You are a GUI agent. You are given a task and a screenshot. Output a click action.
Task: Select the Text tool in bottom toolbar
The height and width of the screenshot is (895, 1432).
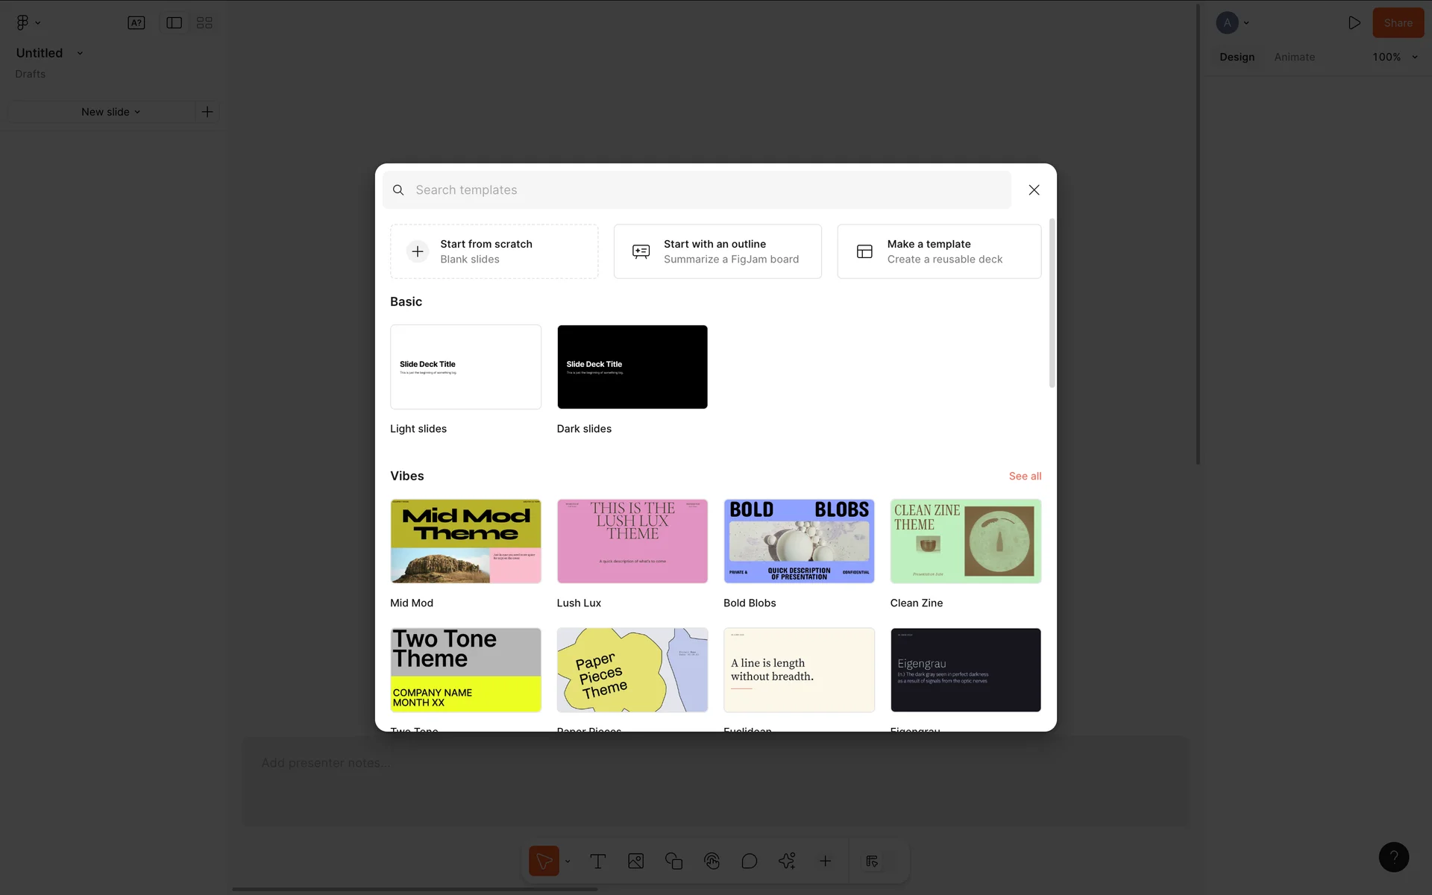click(597, 861)
